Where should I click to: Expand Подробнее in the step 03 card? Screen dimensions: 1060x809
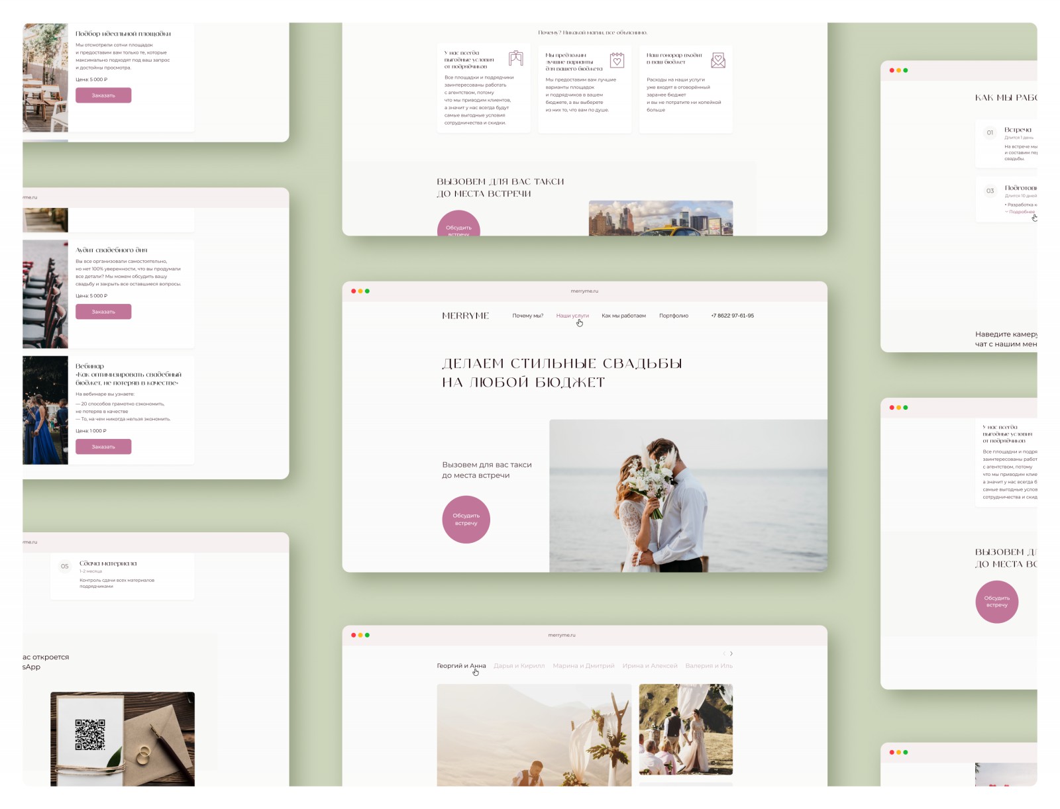pos(1020,212)
